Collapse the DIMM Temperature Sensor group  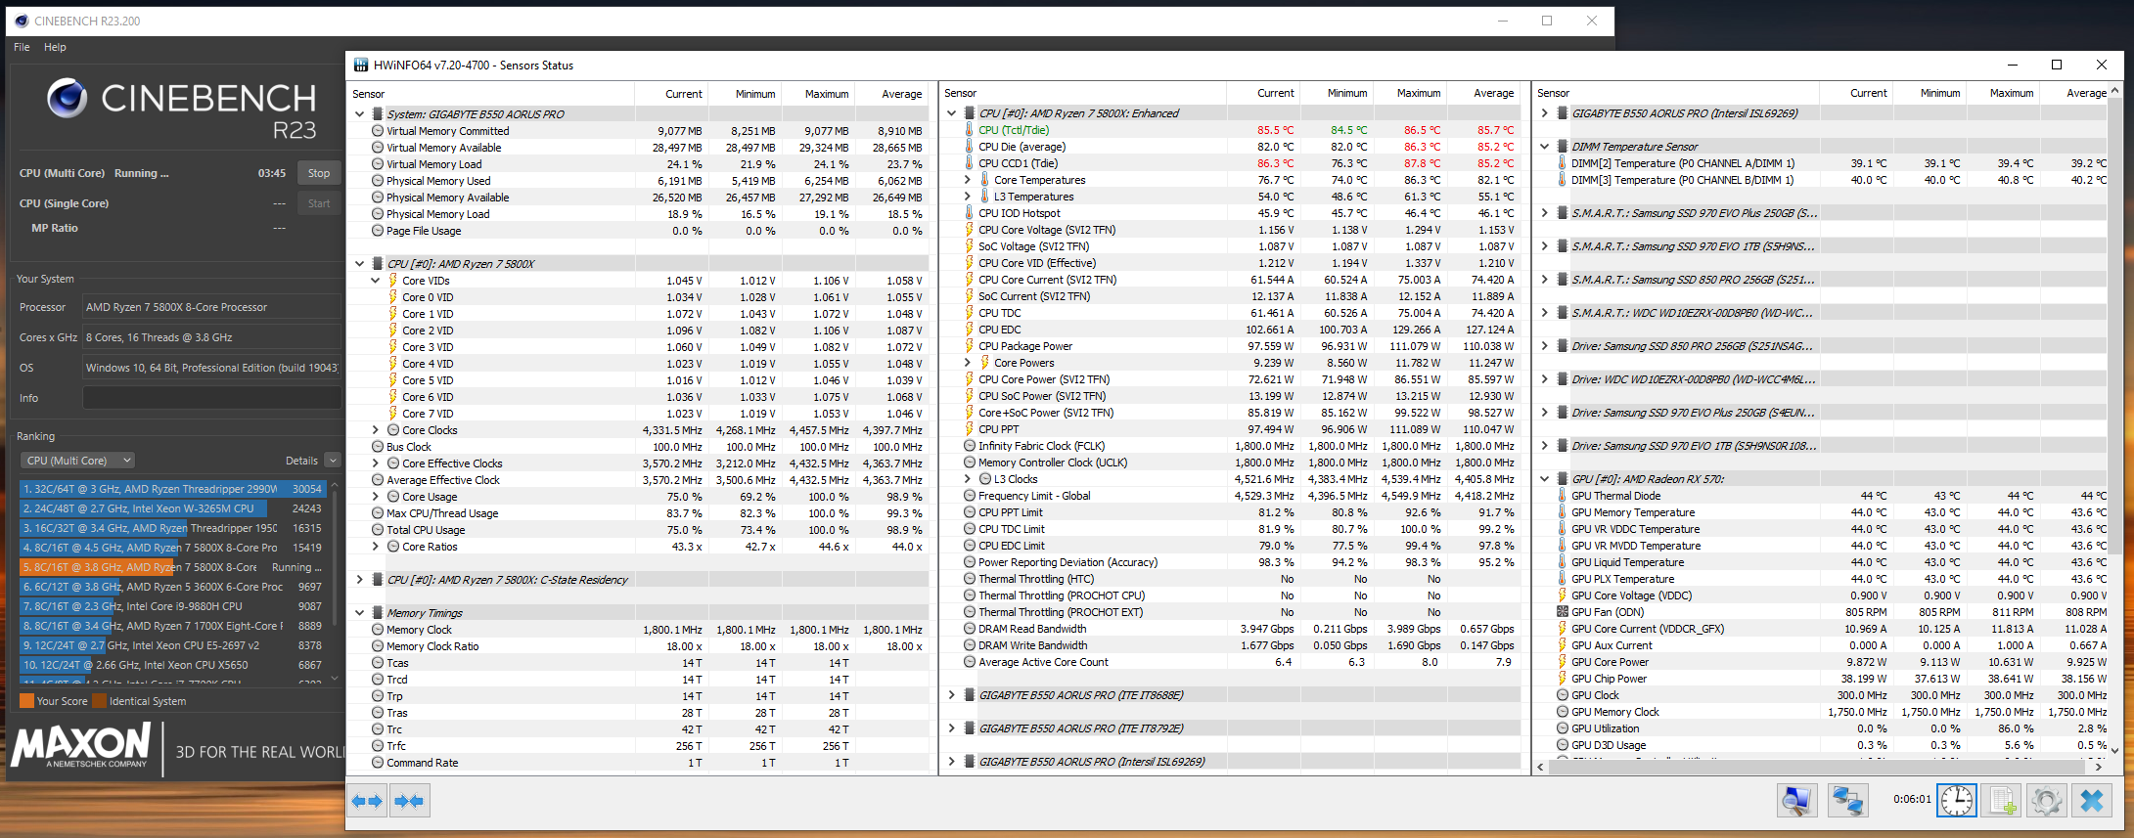[1545, 147]
